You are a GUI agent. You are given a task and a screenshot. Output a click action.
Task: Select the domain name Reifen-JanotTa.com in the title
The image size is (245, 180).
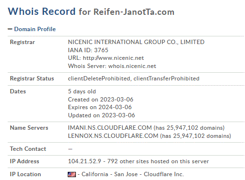click(134, 12)
